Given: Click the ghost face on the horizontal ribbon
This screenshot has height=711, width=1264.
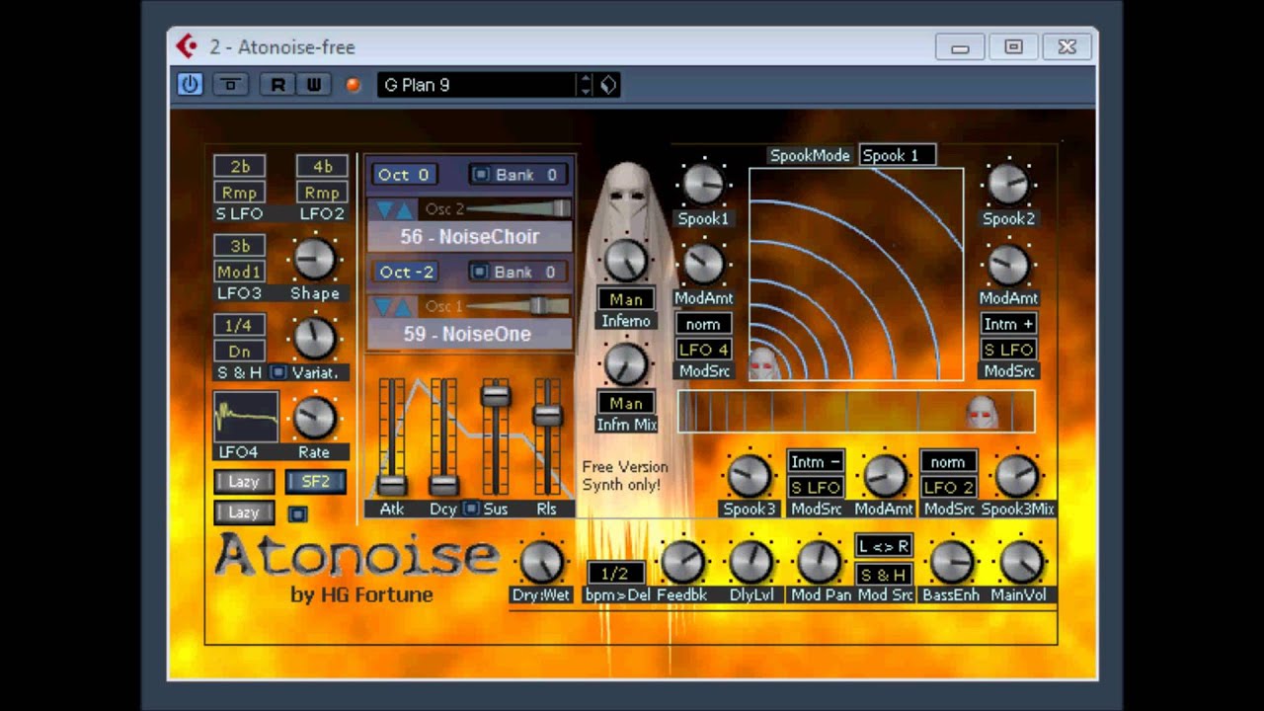Looking at the screenshot, I should [x=982, y=412].
